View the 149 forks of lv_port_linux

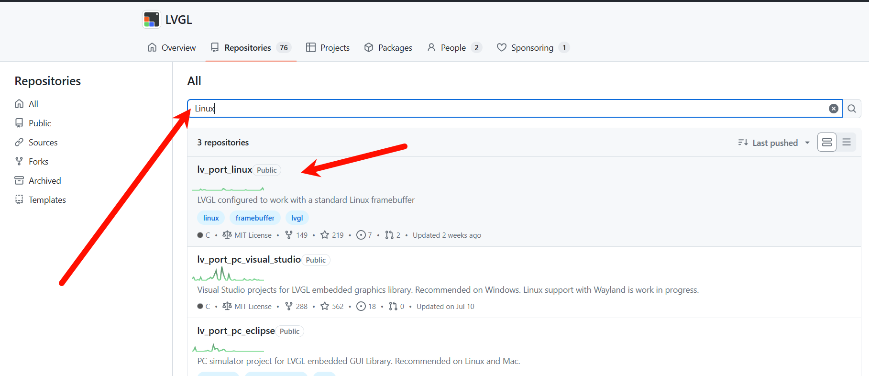click(297, 235)
